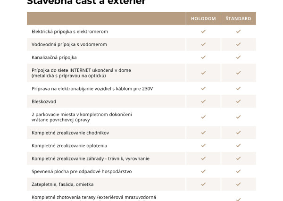Click the 'Elektrická prípojka s elektromerom' row label
Viewport: 283px width, 201px height.
pyautogui.click(x=70, y=32)
